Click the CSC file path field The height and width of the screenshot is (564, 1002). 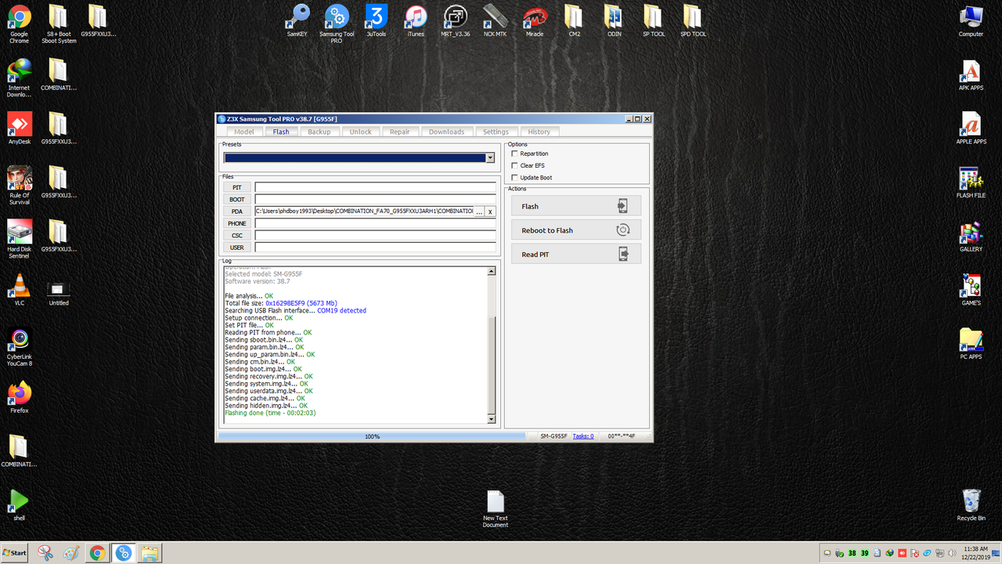(x=375, y=235)
